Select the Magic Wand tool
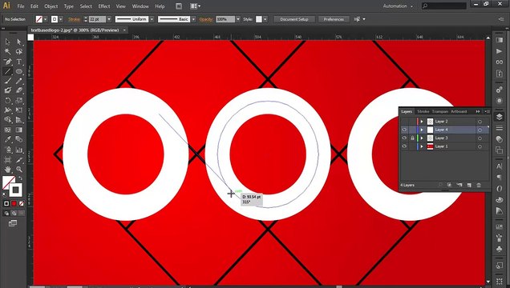Viewport: 510px width, 288px height. 8,51
